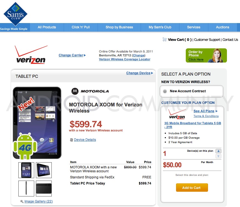Click the Add to Cart button
Viewport: 240px width, 207px height.
[x=192, y=188]
